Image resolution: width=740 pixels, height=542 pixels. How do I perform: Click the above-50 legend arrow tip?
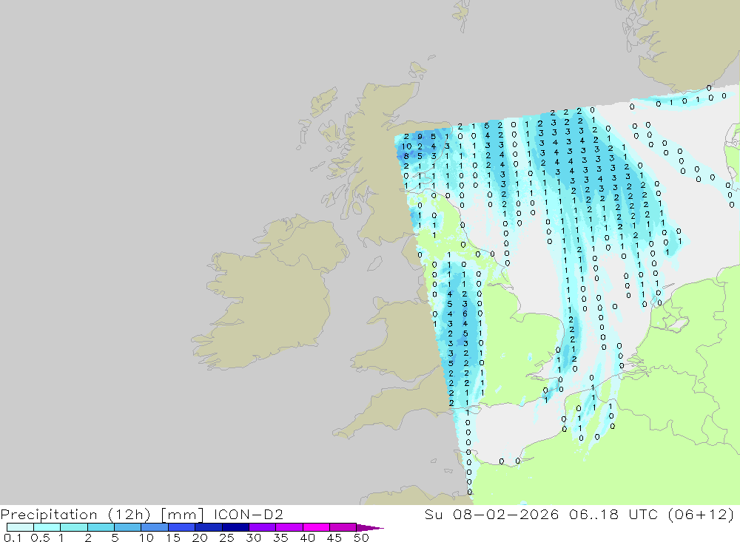click(x=371, y=528)
